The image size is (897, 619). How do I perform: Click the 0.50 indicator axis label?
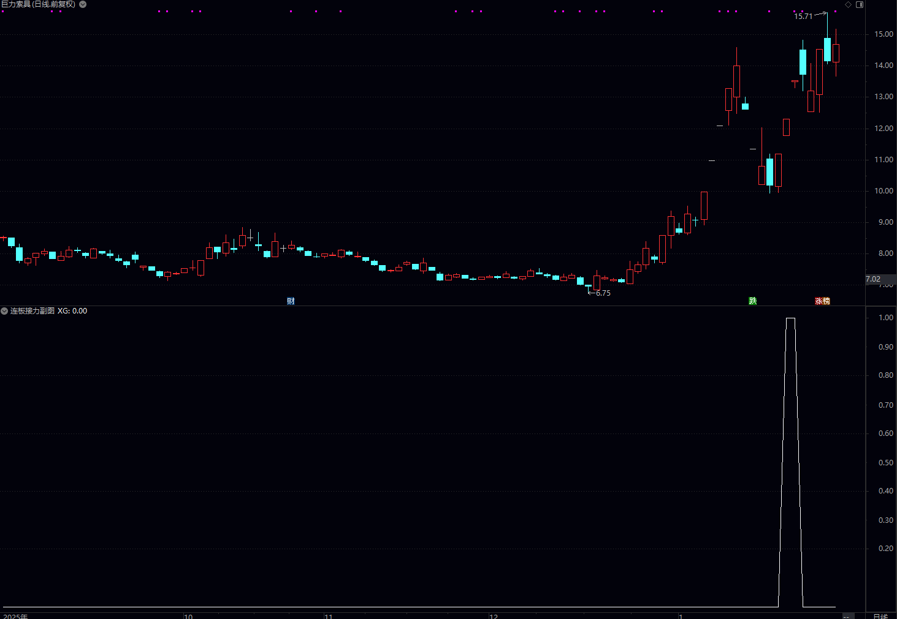point(886,463)
